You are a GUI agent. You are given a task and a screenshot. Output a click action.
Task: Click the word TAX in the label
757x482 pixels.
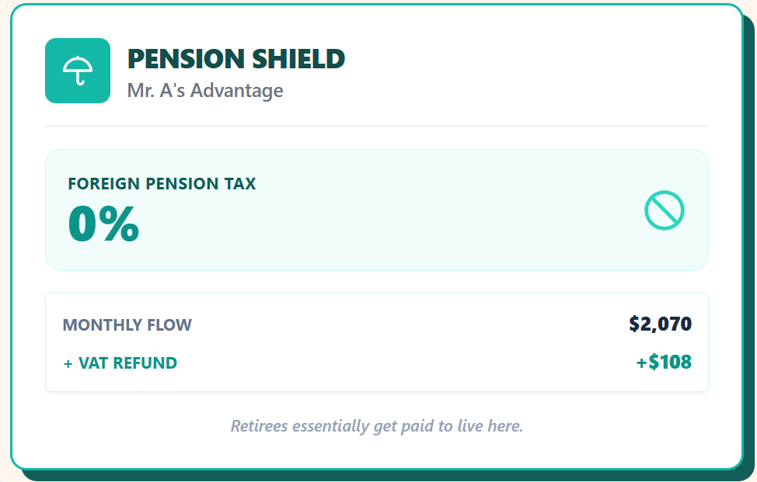click(x=239, y=184)
